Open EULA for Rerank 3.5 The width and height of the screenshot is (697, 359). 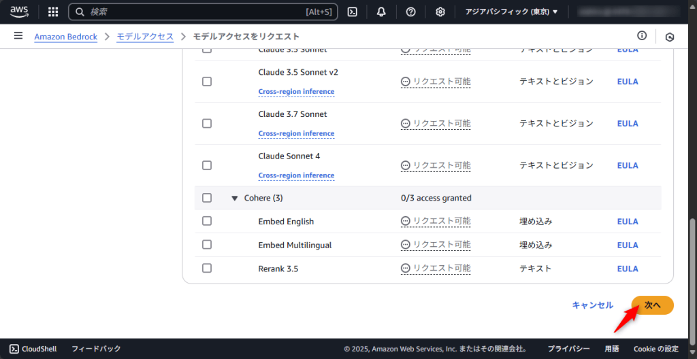tap(628, 269)
